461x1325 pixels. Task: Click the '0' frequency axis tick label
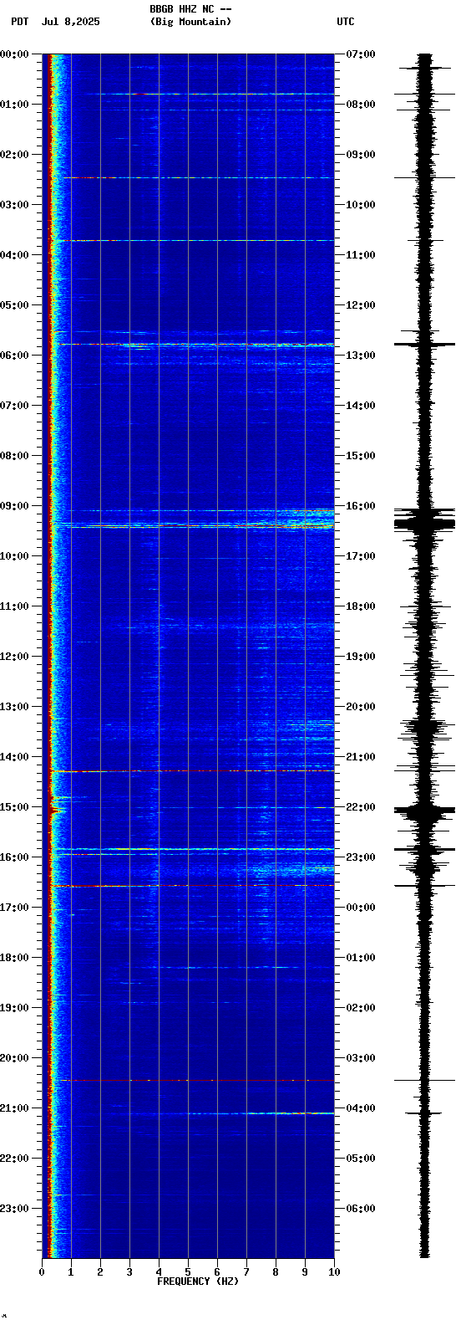[42, 1272]
